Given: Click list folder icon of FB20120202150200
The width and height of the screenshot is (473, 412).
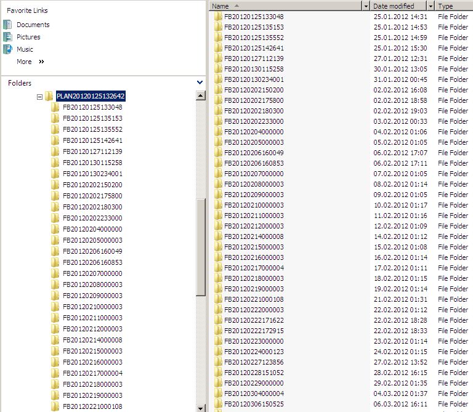Looking at the screenshot, I should (218, 90).
